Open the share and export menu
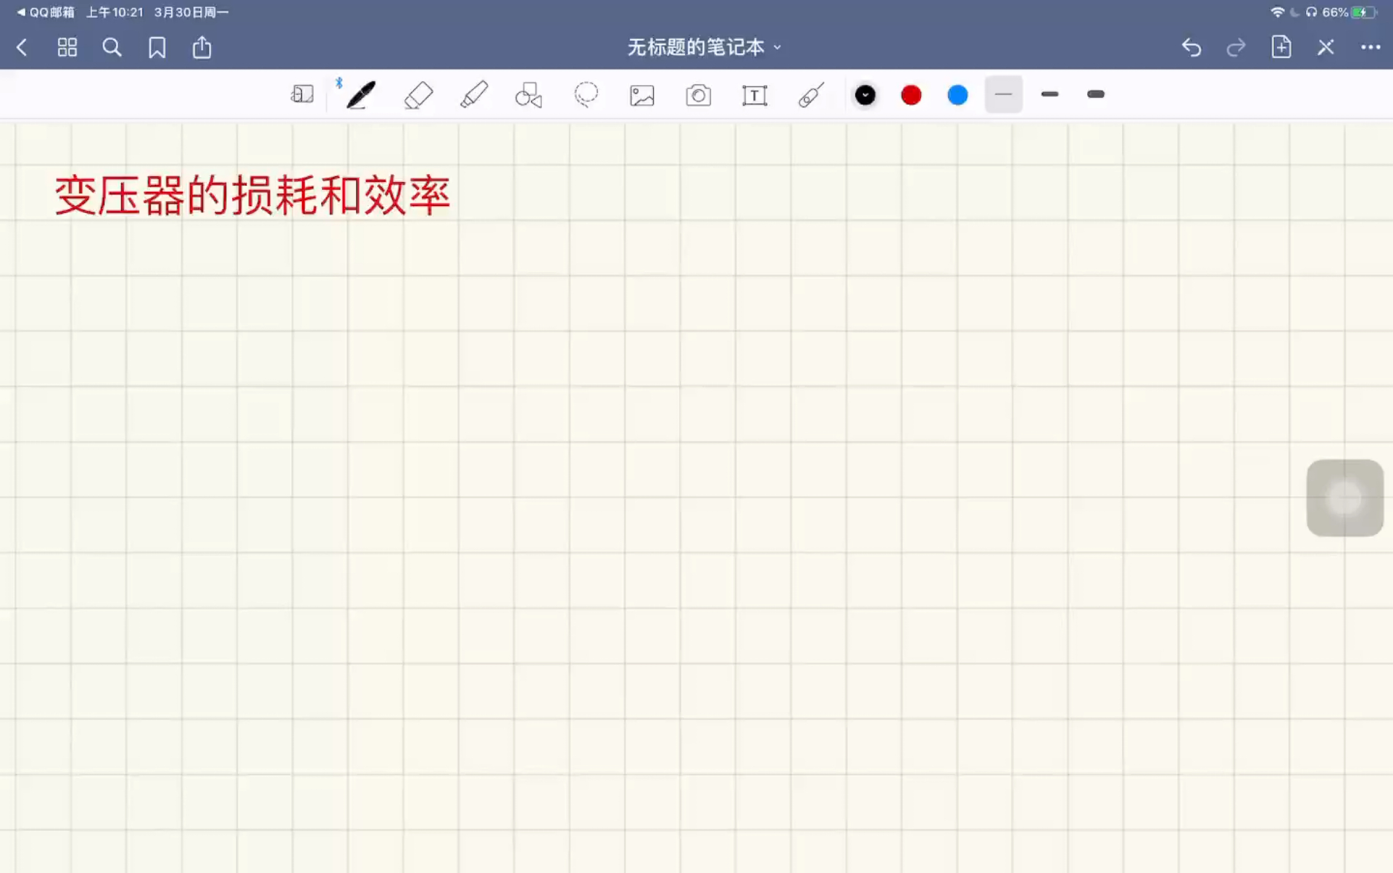The width and height of the screenshot is (1393, 873). tap(202, 47)
